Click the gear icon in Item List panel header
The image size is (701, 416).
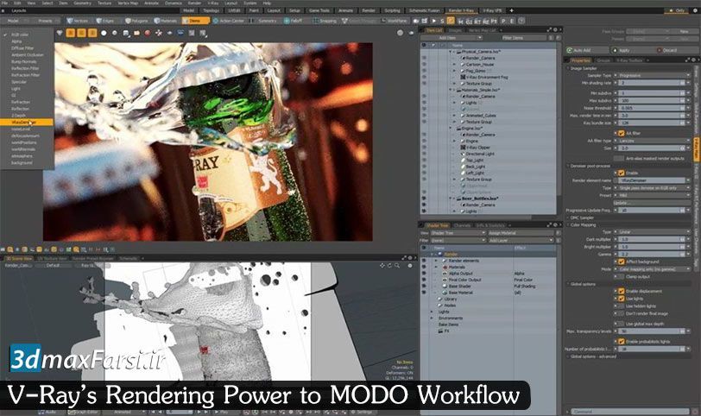[555, 30]
